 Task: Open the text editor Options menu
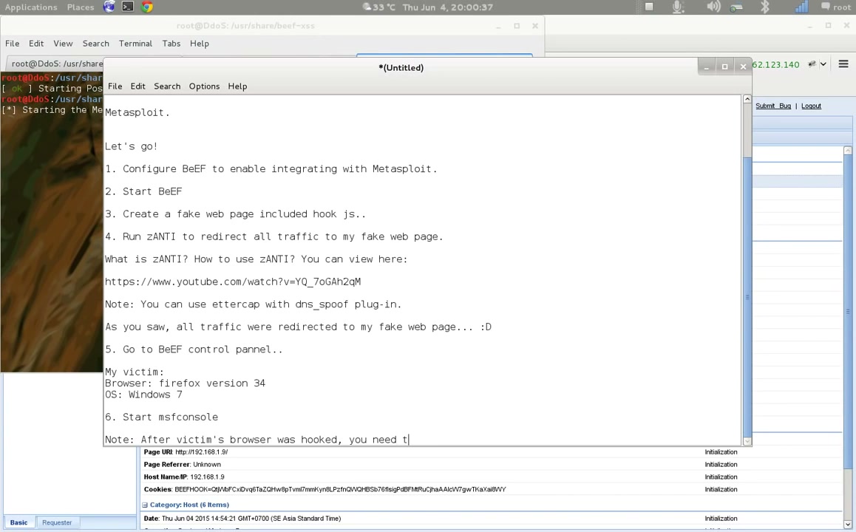[x=204, y=86]
